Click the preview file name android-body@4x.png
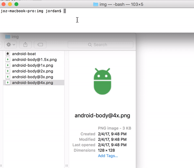194x168 pixels. pos(102,115)
